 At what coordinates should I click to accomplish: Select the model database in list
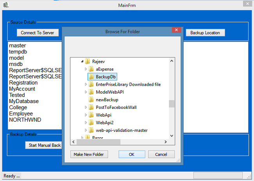point(16,58)
